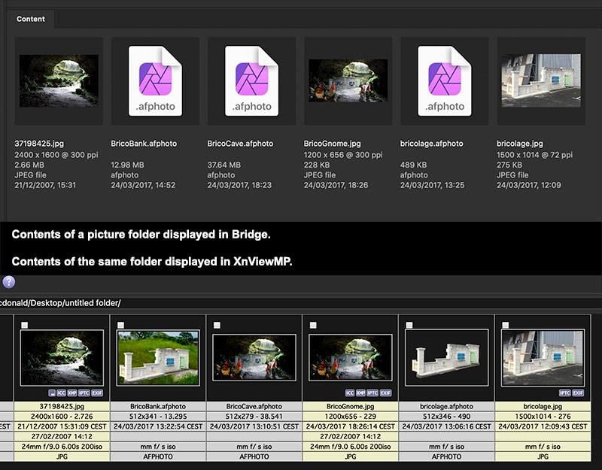Click the bricolage.jpg filename in Bridge

tap(519, 144)
